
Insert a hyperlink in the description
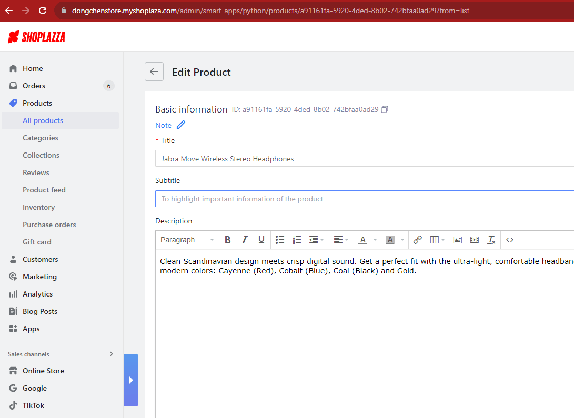click(x=418, y=240)
